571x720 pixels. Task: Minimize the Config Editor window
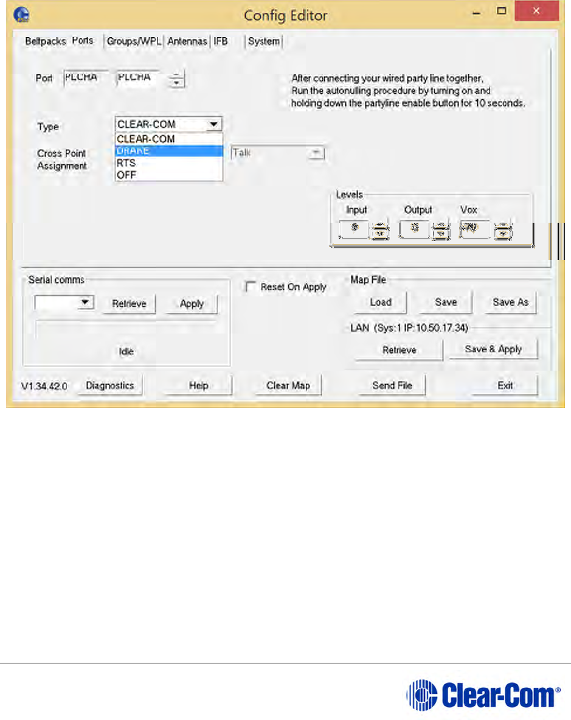coord(477,12)
